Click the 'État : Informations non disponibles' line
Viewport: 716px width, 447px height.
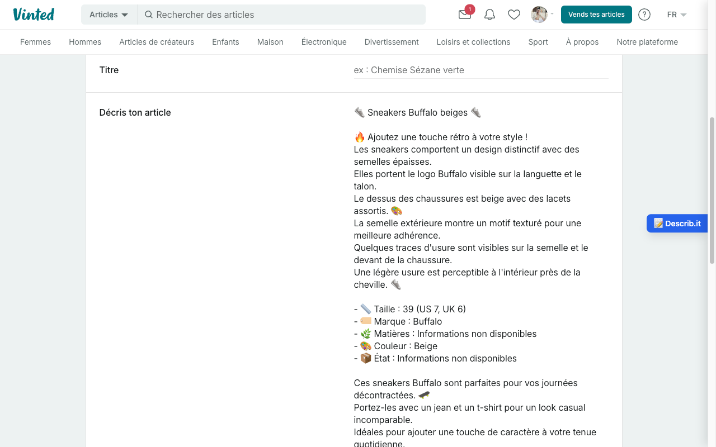pyautogui.click(x=435, y=359)
